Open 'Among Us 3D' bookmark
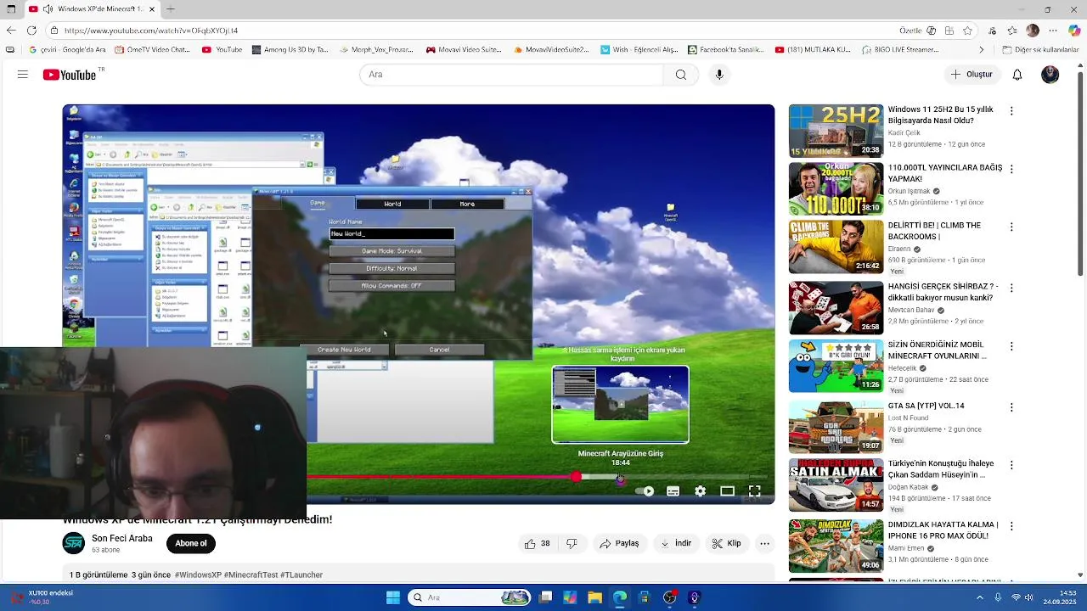 pos(290,50)
